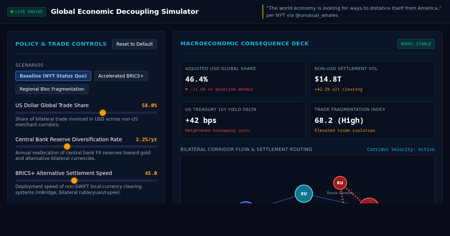Click the Global Economic Decoupling Simulator title
This screenshot has height=236, width=450.
coord(125,12)
